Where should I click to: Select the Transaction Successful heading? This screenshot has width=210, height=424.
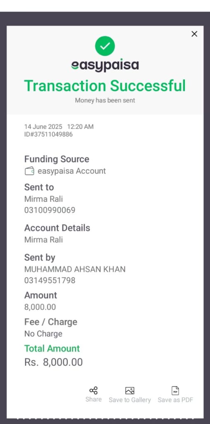(x=105, y=86)
